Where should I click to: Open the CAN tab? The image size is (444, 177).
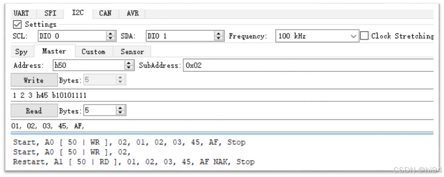(x=105, y=13)
